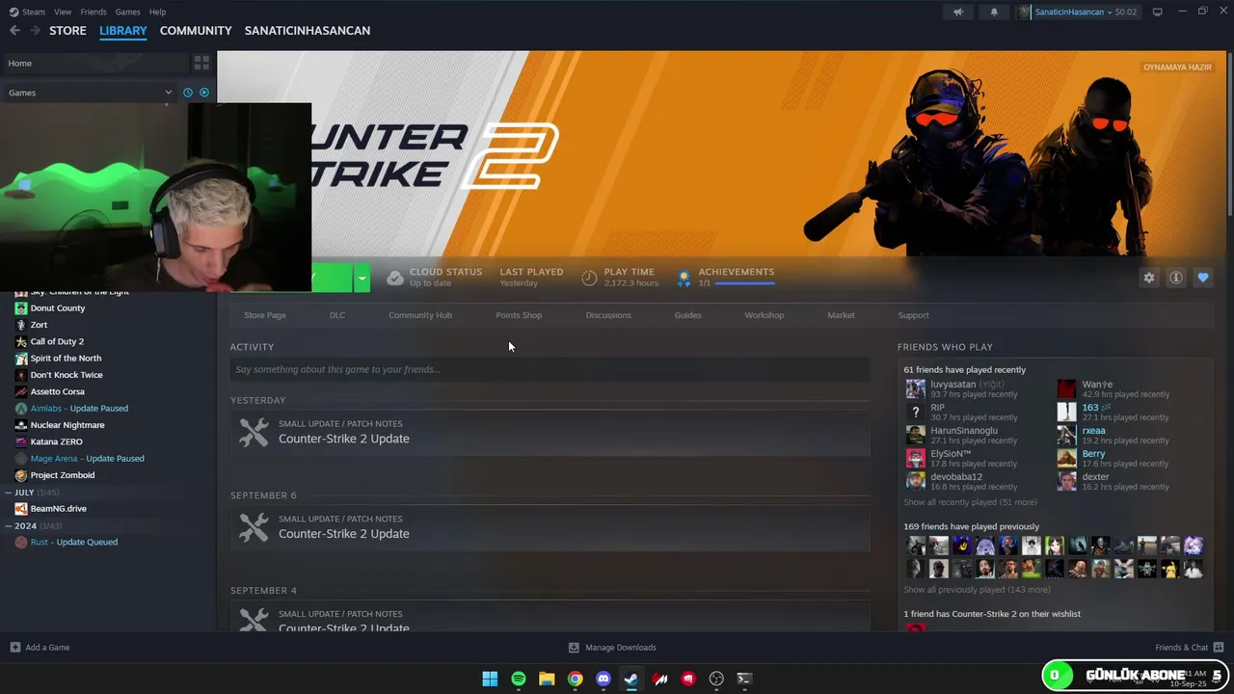This screenshot has height=694, width=1234.
Task: Open the SANATICINHASANCAN profile tab
Action: 308,31
